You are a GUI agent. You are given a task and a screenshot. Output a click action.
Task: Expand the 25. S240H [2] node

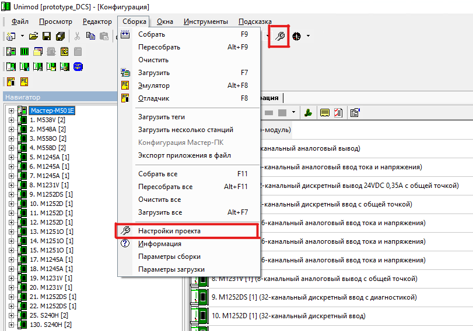click(11, 316)
